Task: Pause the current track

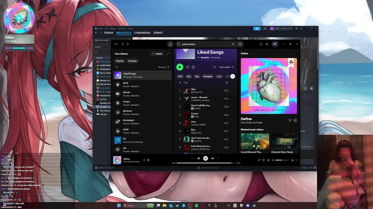Action: pyautogui.click(x=205, y=158)
